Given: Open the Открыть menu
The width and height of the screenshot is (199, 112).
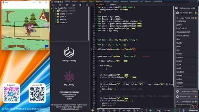Looking at the screenshot, I should (75, 2).
